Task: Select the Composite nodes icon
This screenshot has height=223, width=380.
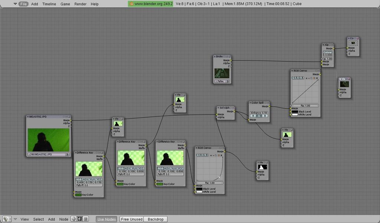Action: pyautogui.click(x=80, y=219)
